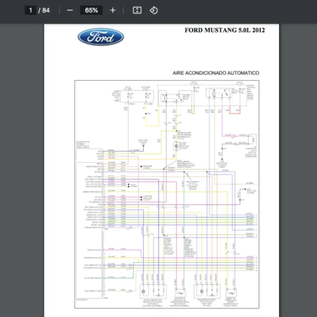Screen dimensions: 317x317
Task: Click the 65% zoom level field
Action: click(91, 10)
